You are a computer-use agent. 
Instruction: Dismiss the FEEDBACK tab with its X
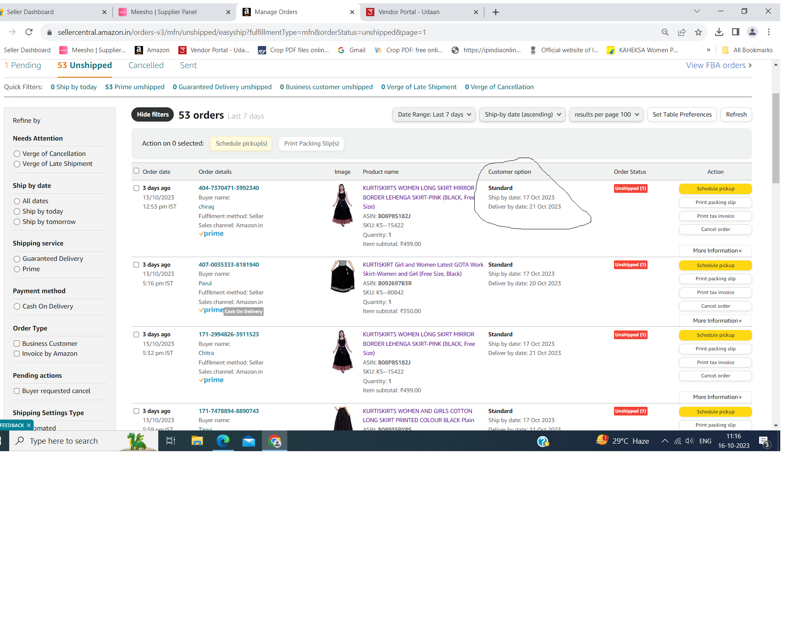[x=29, y=425]
